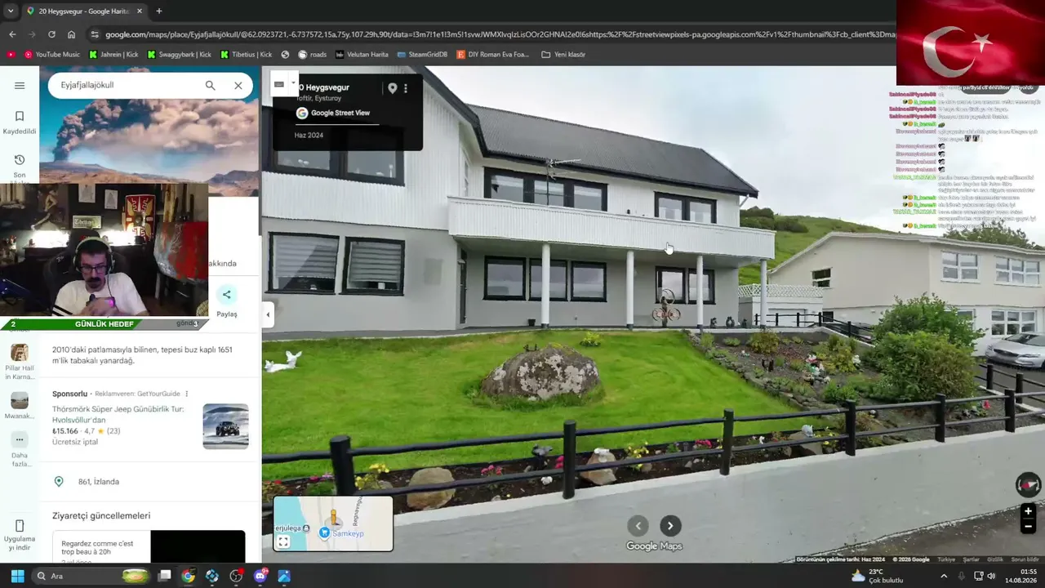Screen dimensions: 1045x588
Task: Open a new Chrome tab
Action: coord(158,11)
